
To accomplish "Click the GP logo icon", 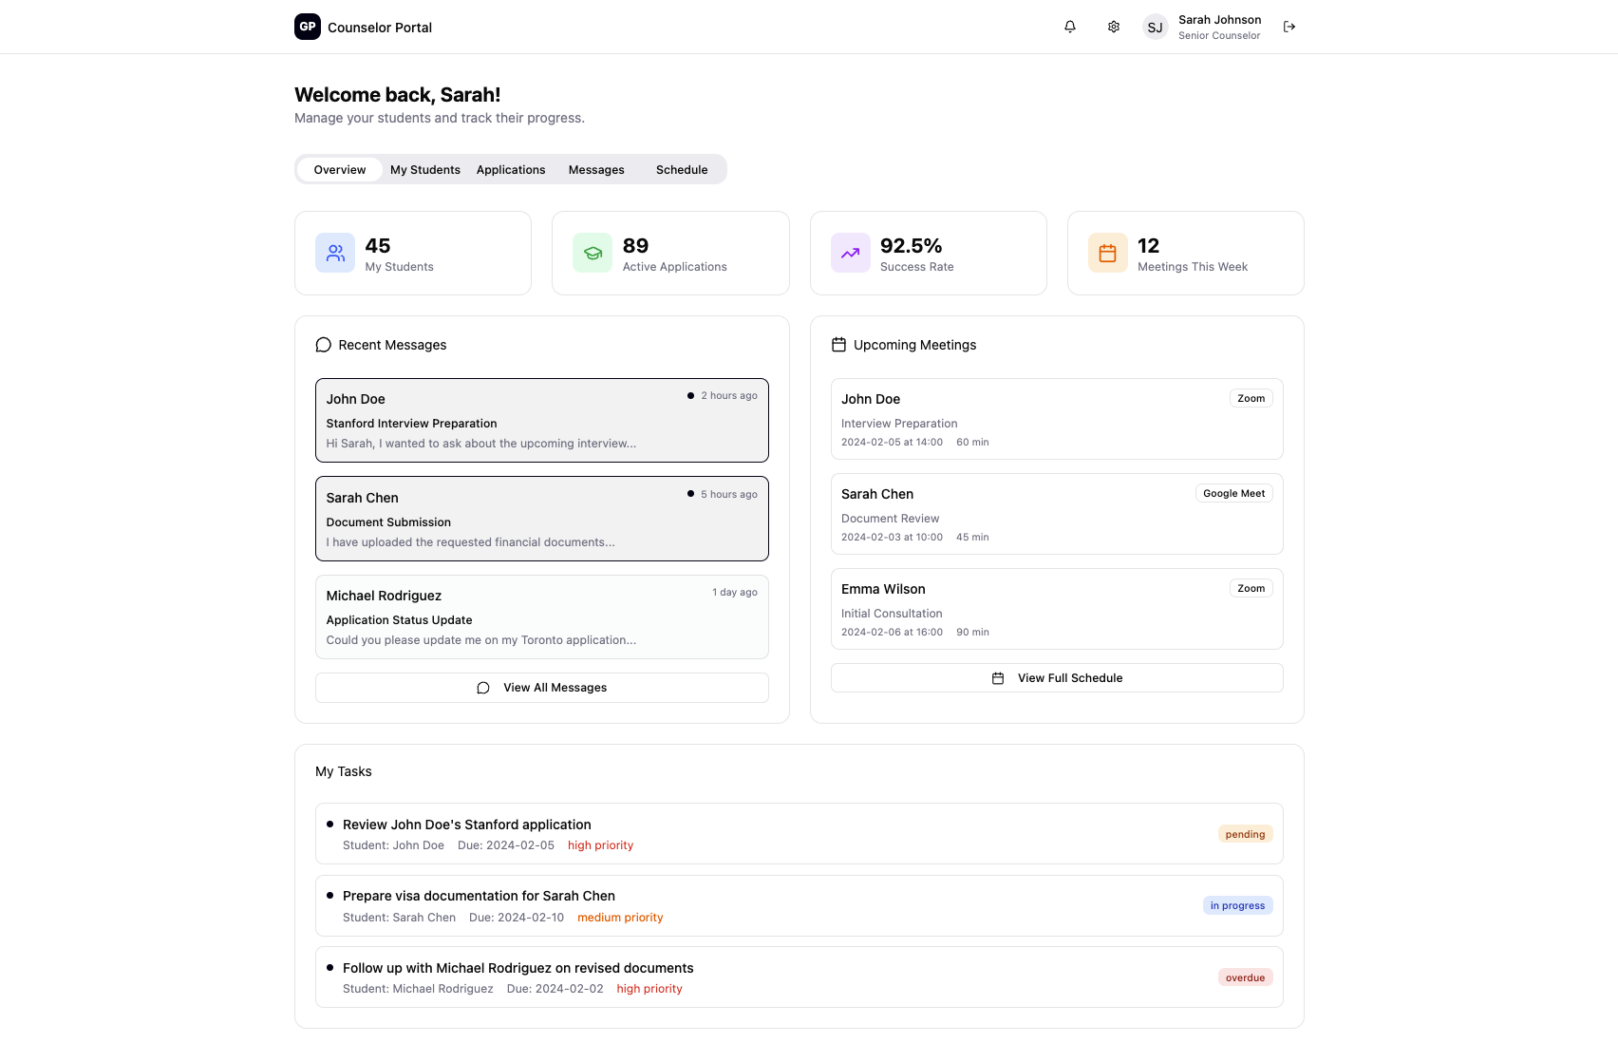I will [308, 27].
